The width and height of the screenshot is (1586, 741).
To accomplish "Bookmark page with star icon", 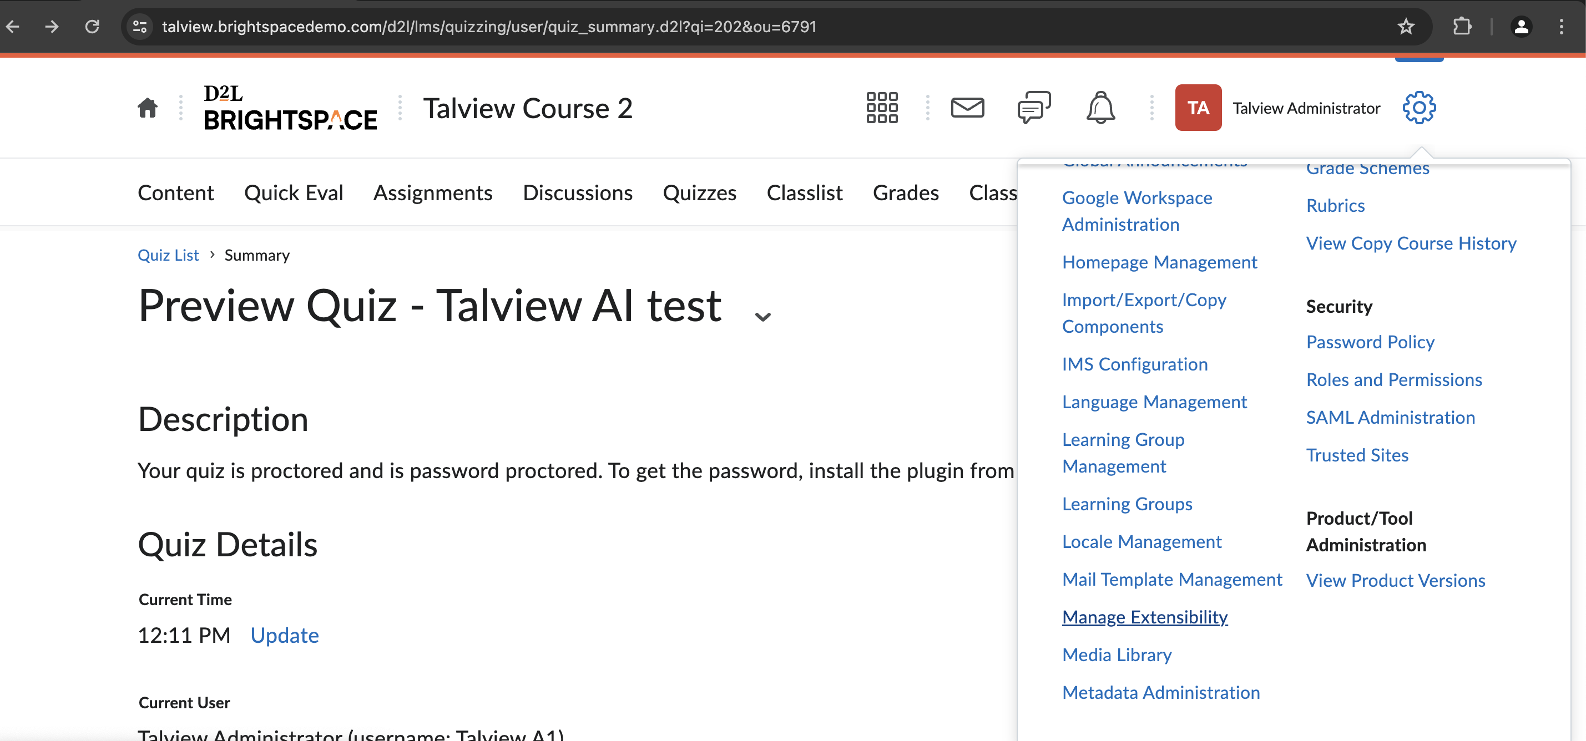I will click(1406, 27).
